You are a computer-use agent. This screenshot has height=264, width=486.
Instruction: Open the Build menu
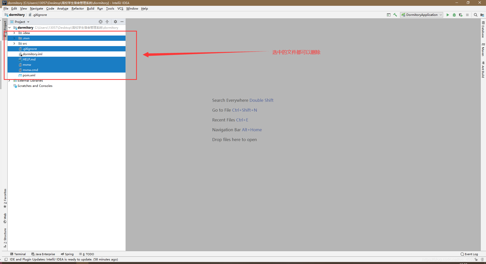(90, 9)
